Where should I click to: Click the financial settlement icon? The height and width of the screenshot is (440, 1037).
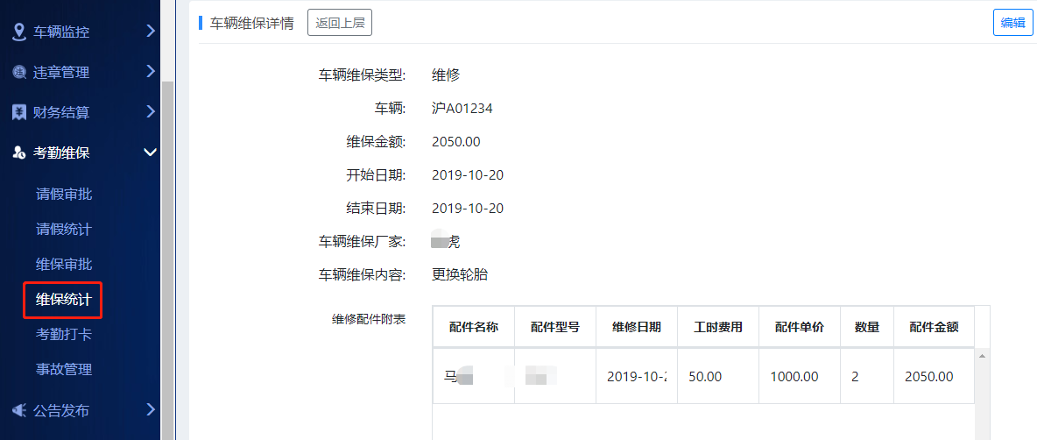pos(18,112)
